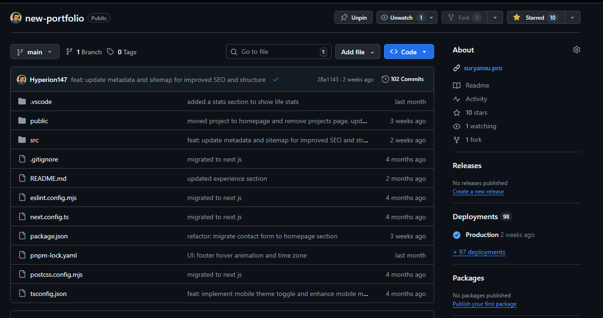Click Create a new release link
This screenshot has width=603, height=318.
pos(478,192)
